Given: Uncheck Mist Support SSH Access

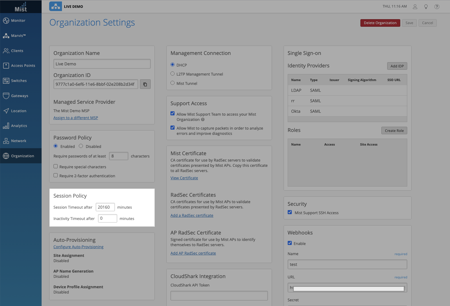Looking at the screenshot, I should pos(290,212).
